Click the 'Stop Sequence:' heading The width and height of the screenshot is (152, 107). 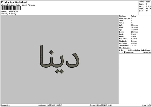pos(125,48)
